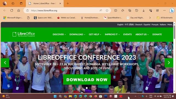This screenshot has height=99, width=176.
Task: Open taskbar Search
Action: 60,96
